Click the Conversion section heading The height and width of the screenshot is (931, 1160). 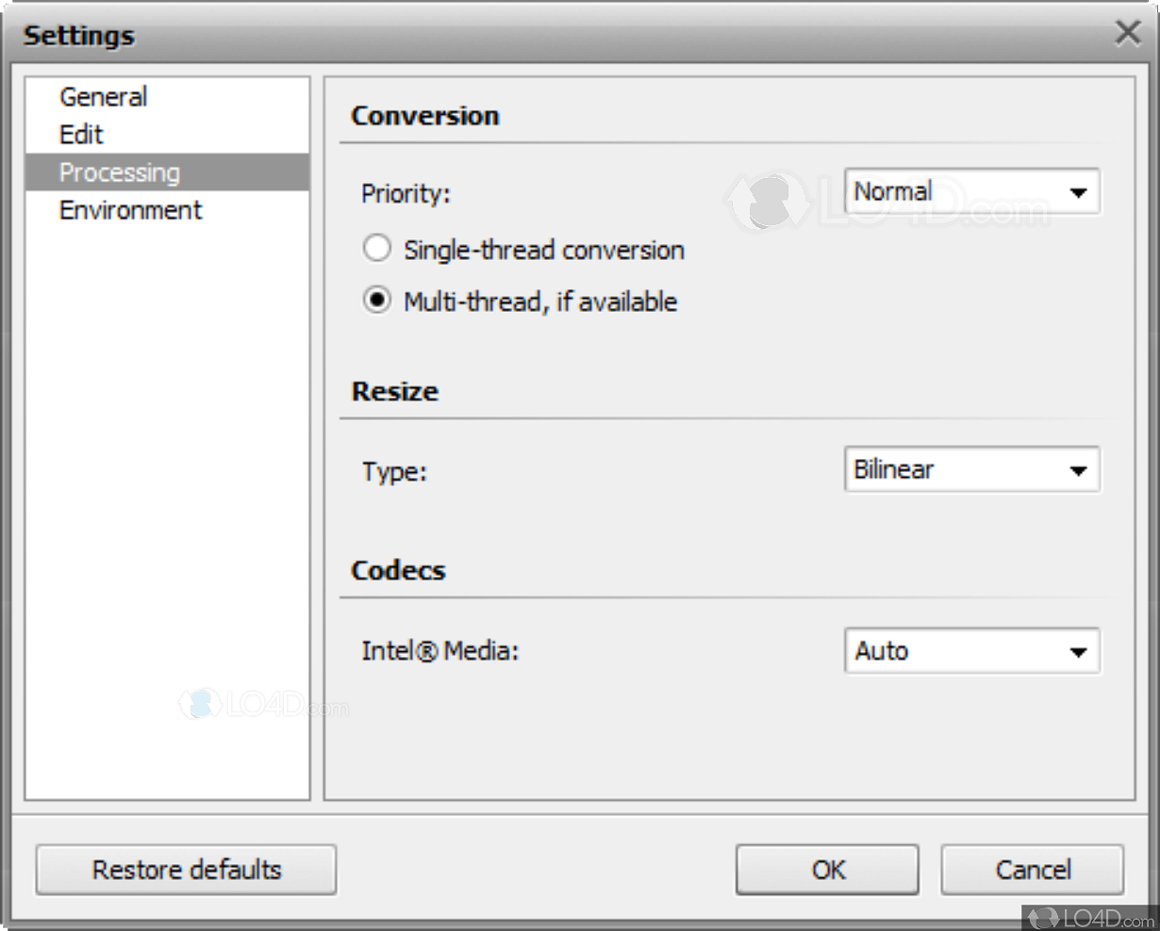(424, 116)
